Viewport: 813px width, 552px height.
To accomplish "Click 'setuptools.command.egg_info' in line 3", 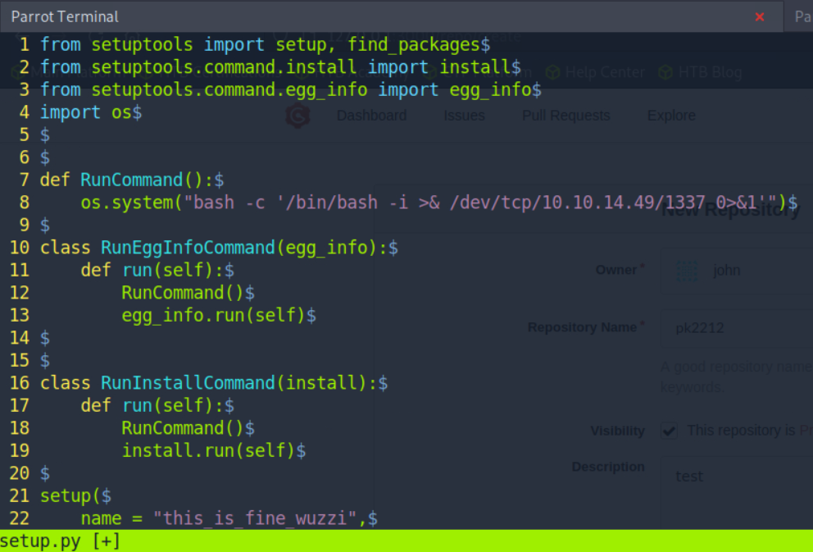I will [x=229, y=90].
